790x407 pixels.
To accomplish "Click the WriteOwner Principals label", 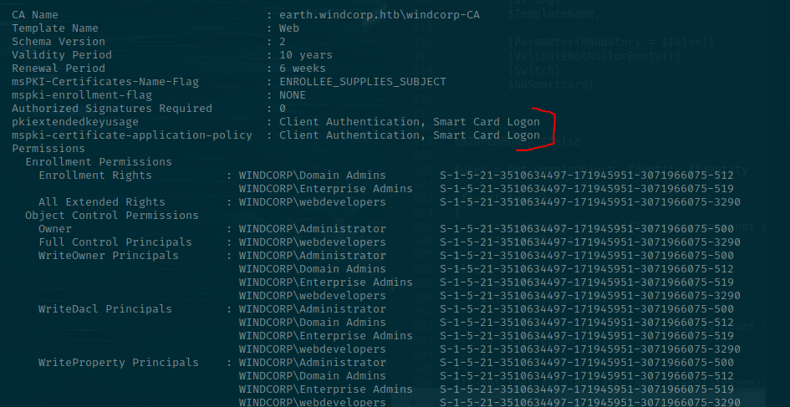I will tap(109, 256).
